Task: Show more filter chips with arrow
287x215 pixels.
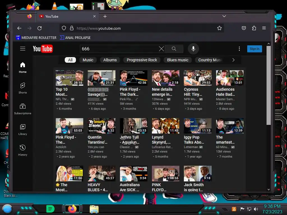Action: [x=233, y=60]
